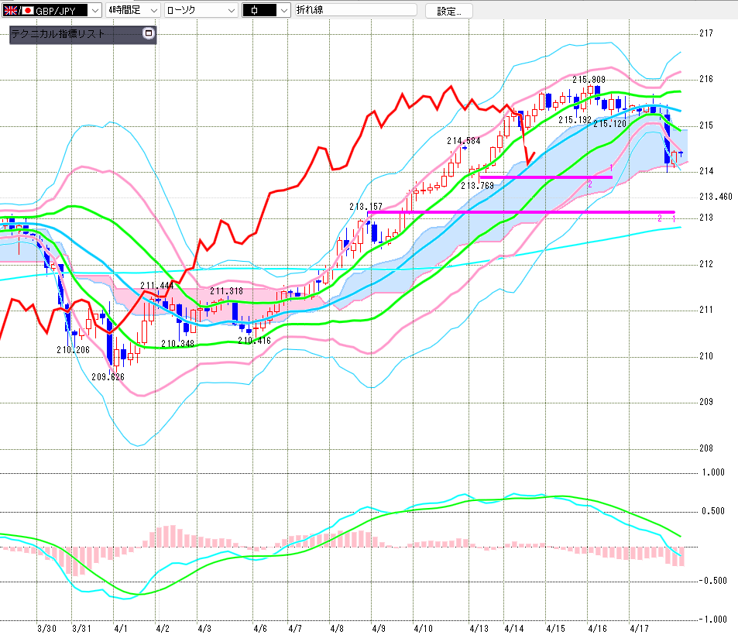The height and width of the screenshot is (635, 738).
Task: Expand the 4時間足 timeframe dropdown
Action: click(153, 10)
